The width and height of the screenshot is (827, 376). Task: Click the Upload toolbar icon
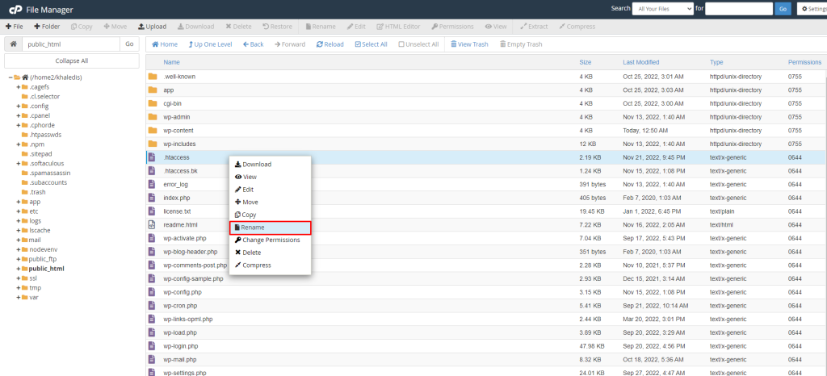(x=141, y=27)
